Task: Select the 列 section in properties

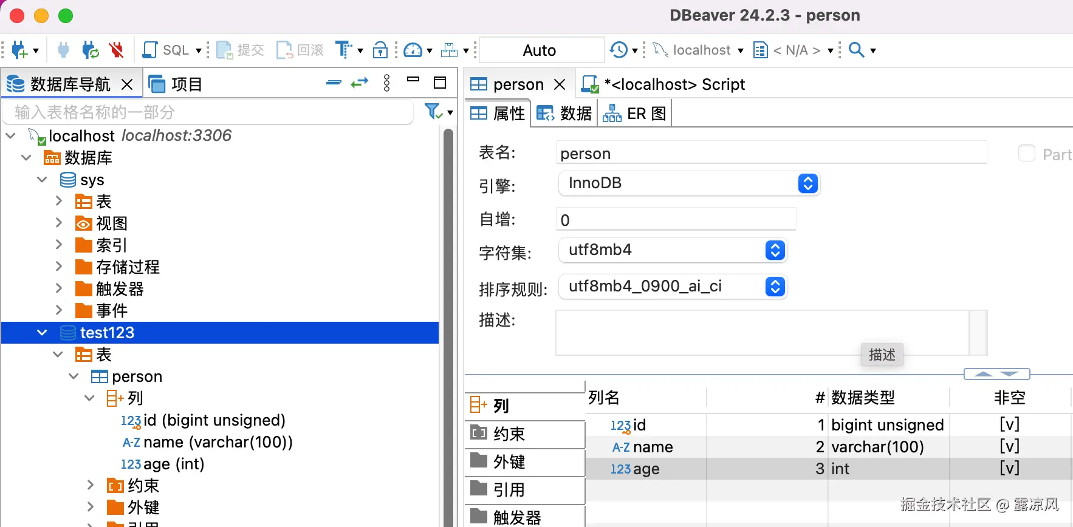Action: point(525,406)
